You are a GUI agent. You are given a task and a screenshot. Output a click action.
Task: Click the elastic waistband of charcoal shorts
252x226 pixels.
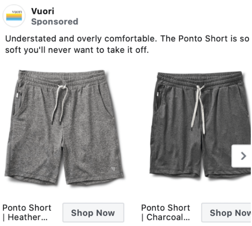coord(200,80)
